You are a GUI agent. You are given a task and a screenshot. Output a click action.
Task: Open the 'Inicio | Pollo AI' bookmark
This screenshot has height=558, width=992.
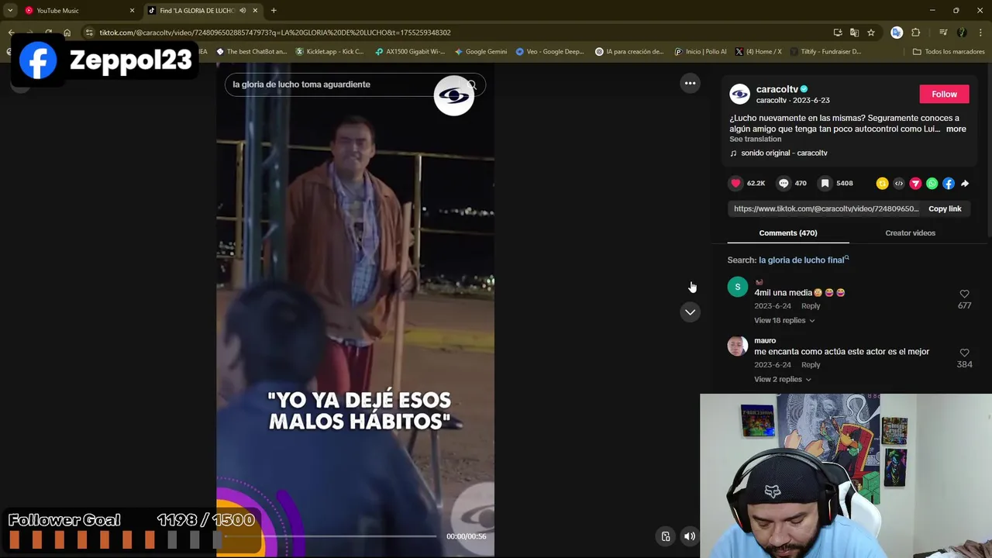coord(701,52)
